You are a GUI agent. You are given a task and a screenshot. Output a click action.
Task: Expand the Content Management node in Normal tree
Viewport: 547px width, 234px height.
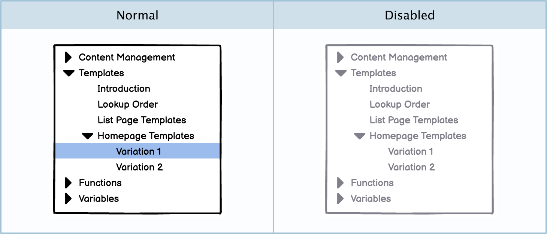tap(68, 57)
